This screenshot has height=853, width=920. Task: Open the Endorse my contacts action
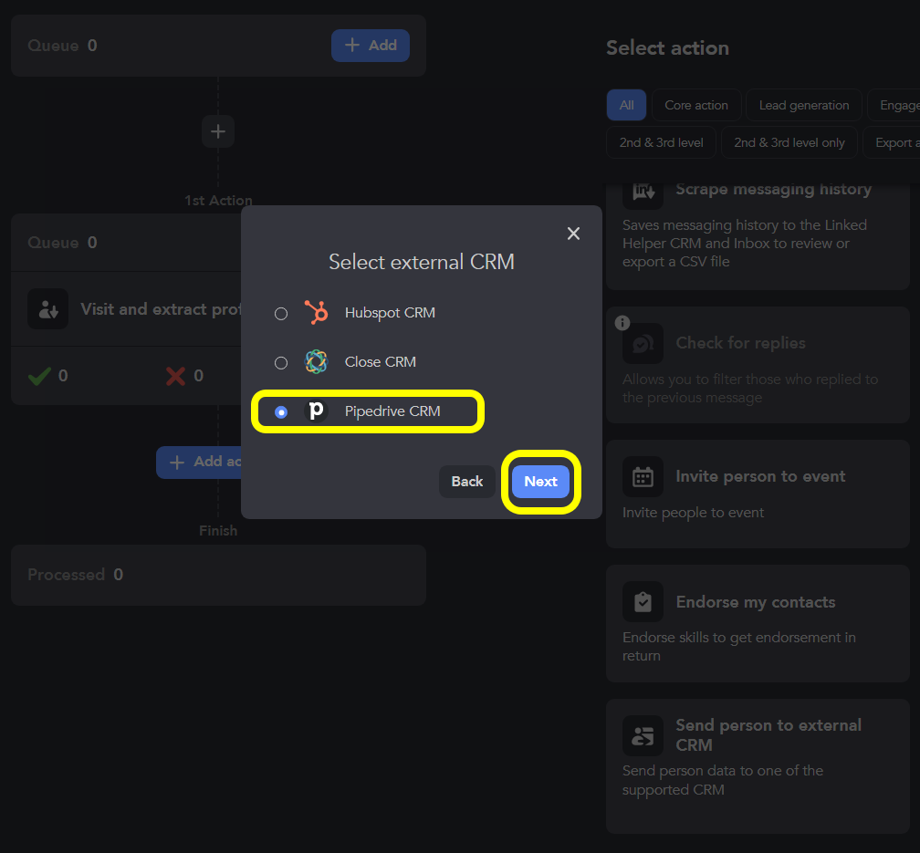click(758, 624)
